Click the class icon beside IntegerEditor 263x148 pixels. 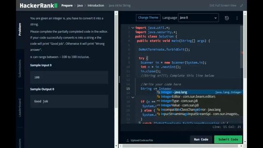(x=159, y=97)
